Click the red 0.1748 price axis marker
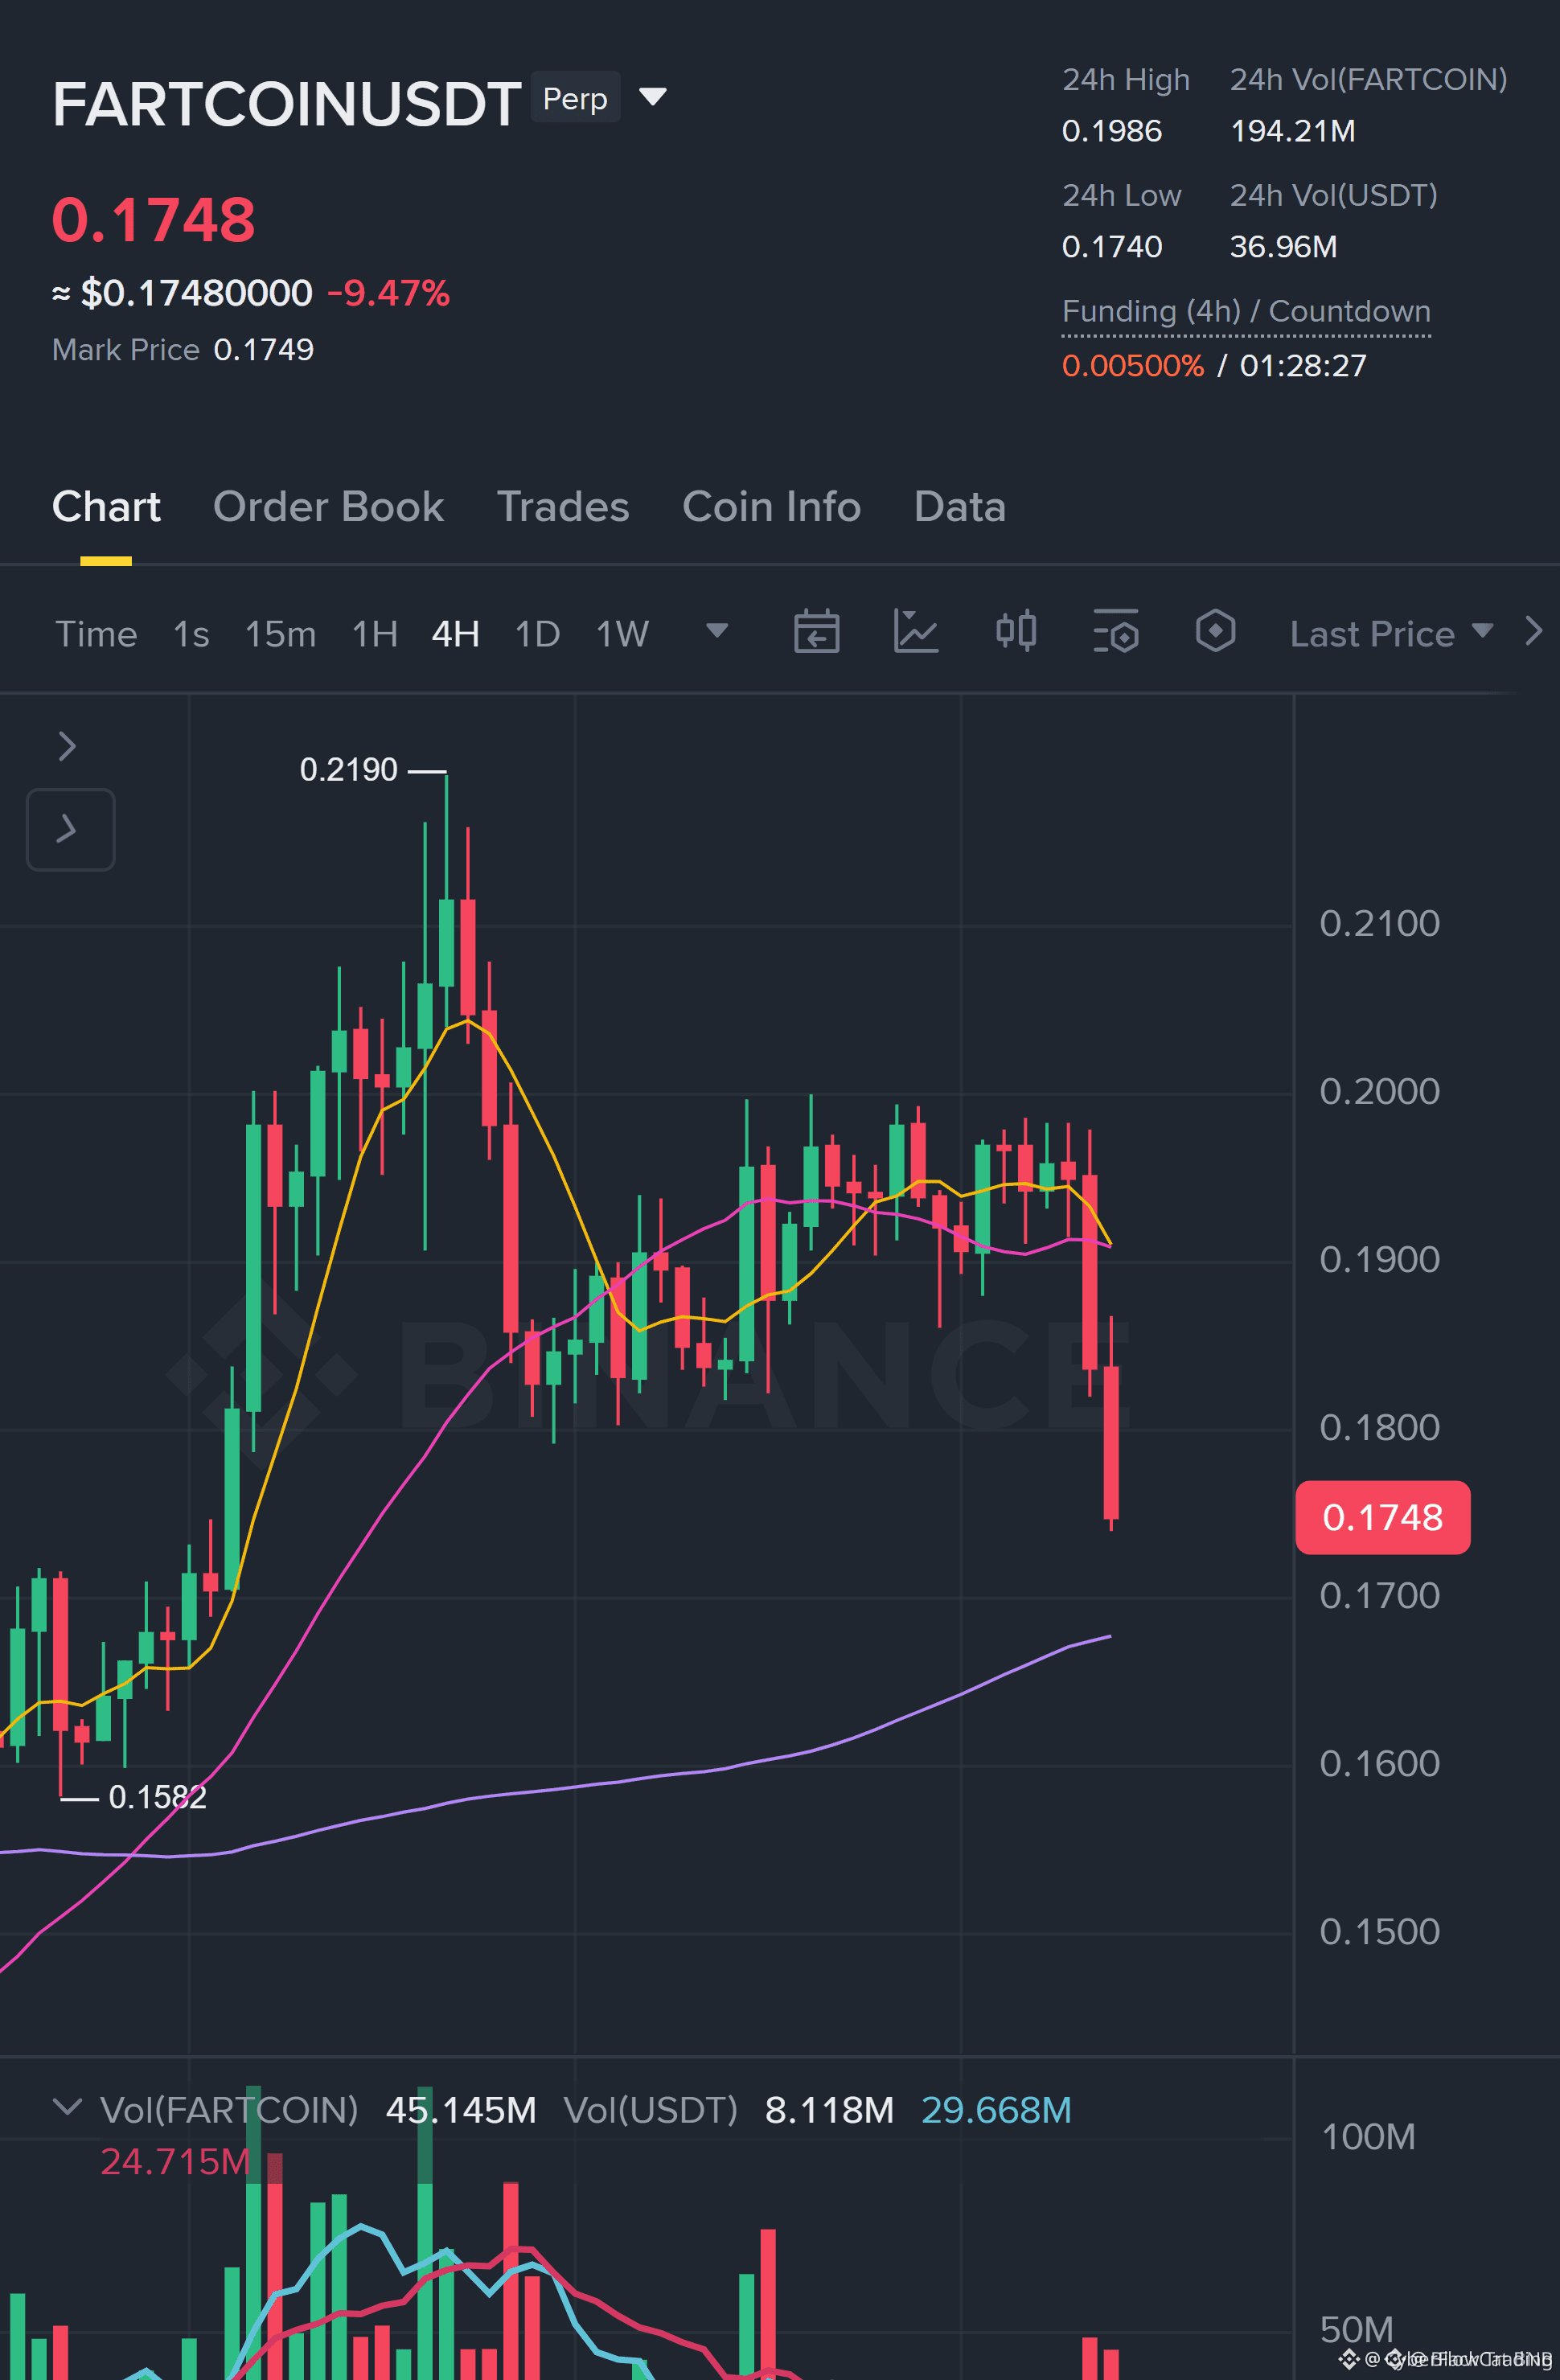Viewport: 1560px width, 2380px height. 1382,1517
